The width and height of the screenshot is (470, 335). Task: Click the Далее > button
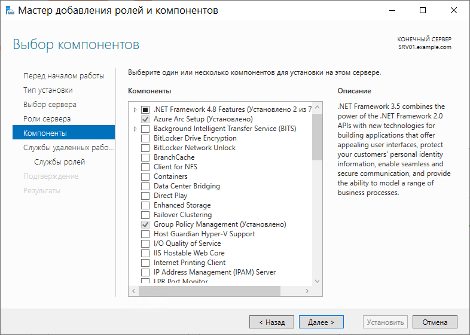click(321, 322)
